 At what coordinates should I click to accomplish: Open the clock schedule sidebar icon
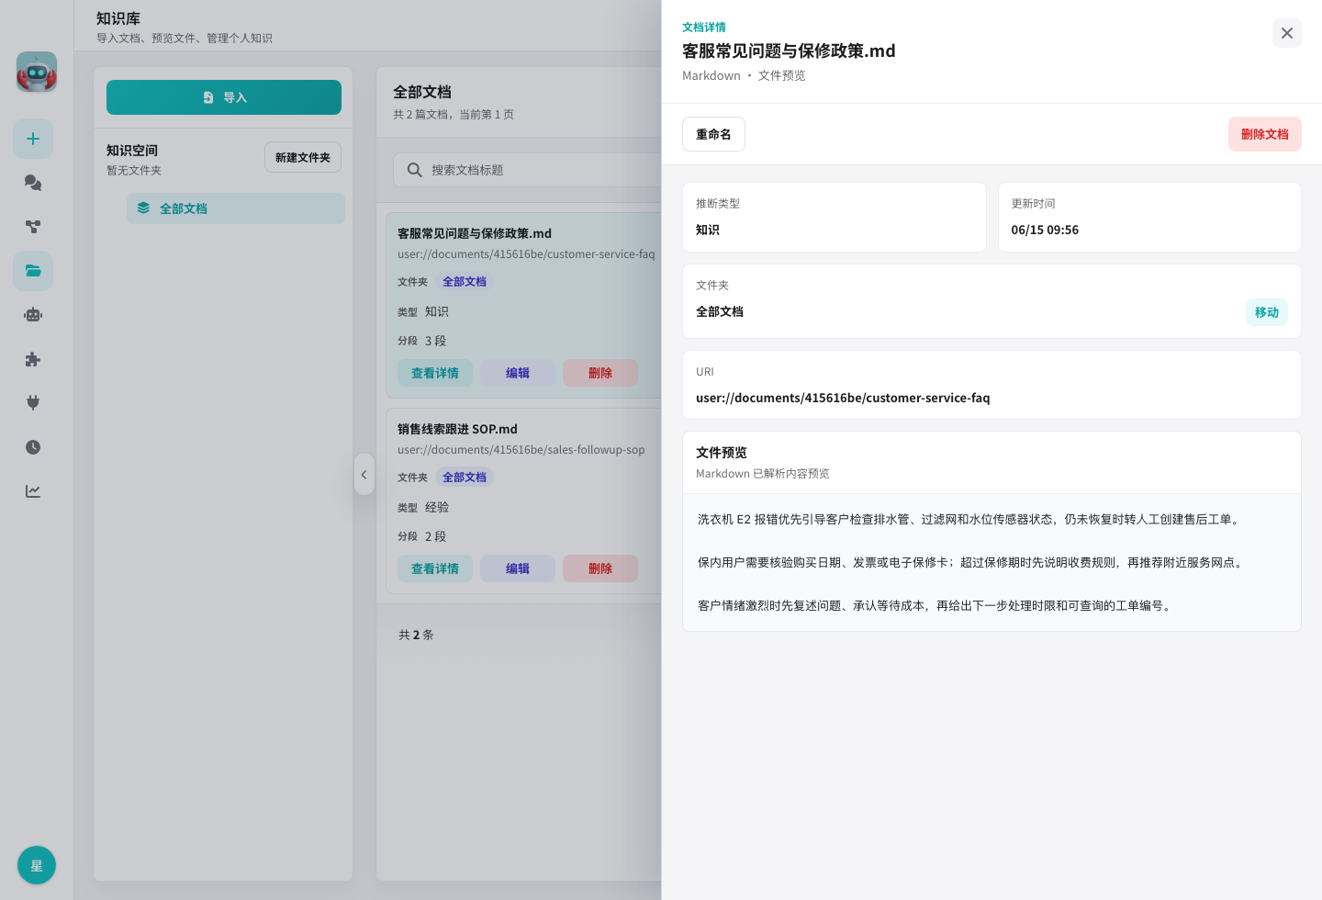click(x=33, y=447)
